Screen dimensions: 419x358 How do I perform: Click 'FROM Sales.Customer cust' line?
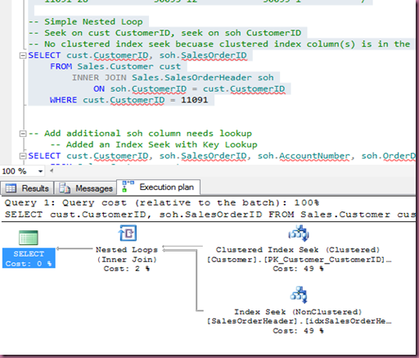[115, 66]
